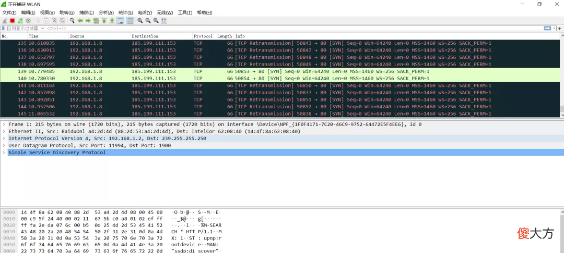Select packet 145 at time 11.065532
The width and height of the screenshot is (564, 253).
[x=280, y=114]
